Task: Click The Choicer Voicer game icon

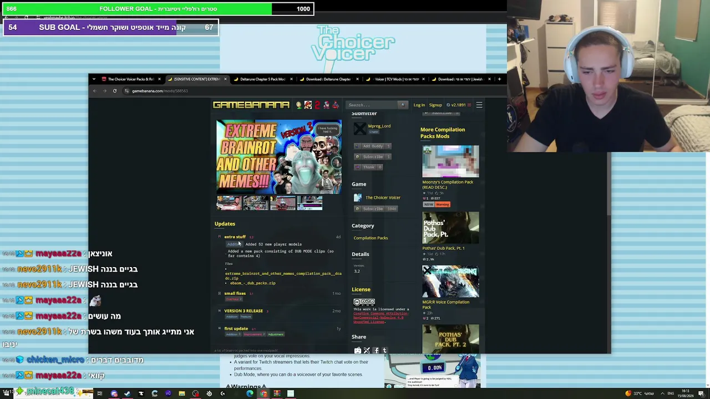Action: [358, 197]
